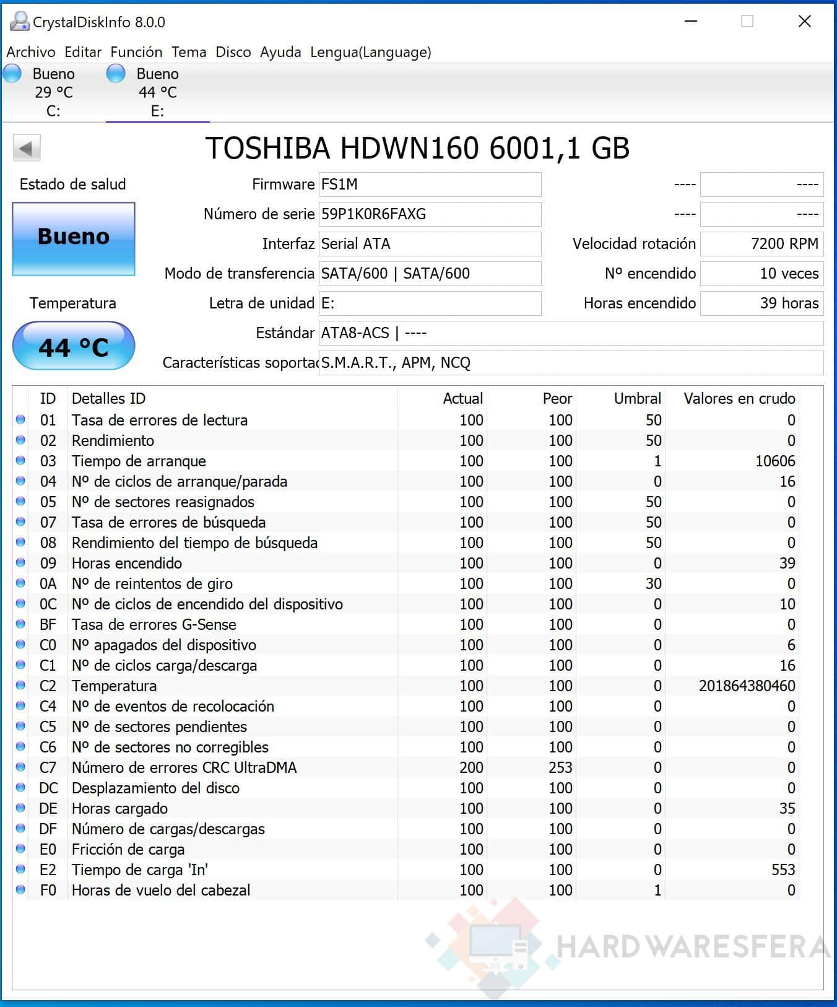Click status dot for attribute 03 Tiempo de arranque
837x1007 pixels.
pos(20,461)
